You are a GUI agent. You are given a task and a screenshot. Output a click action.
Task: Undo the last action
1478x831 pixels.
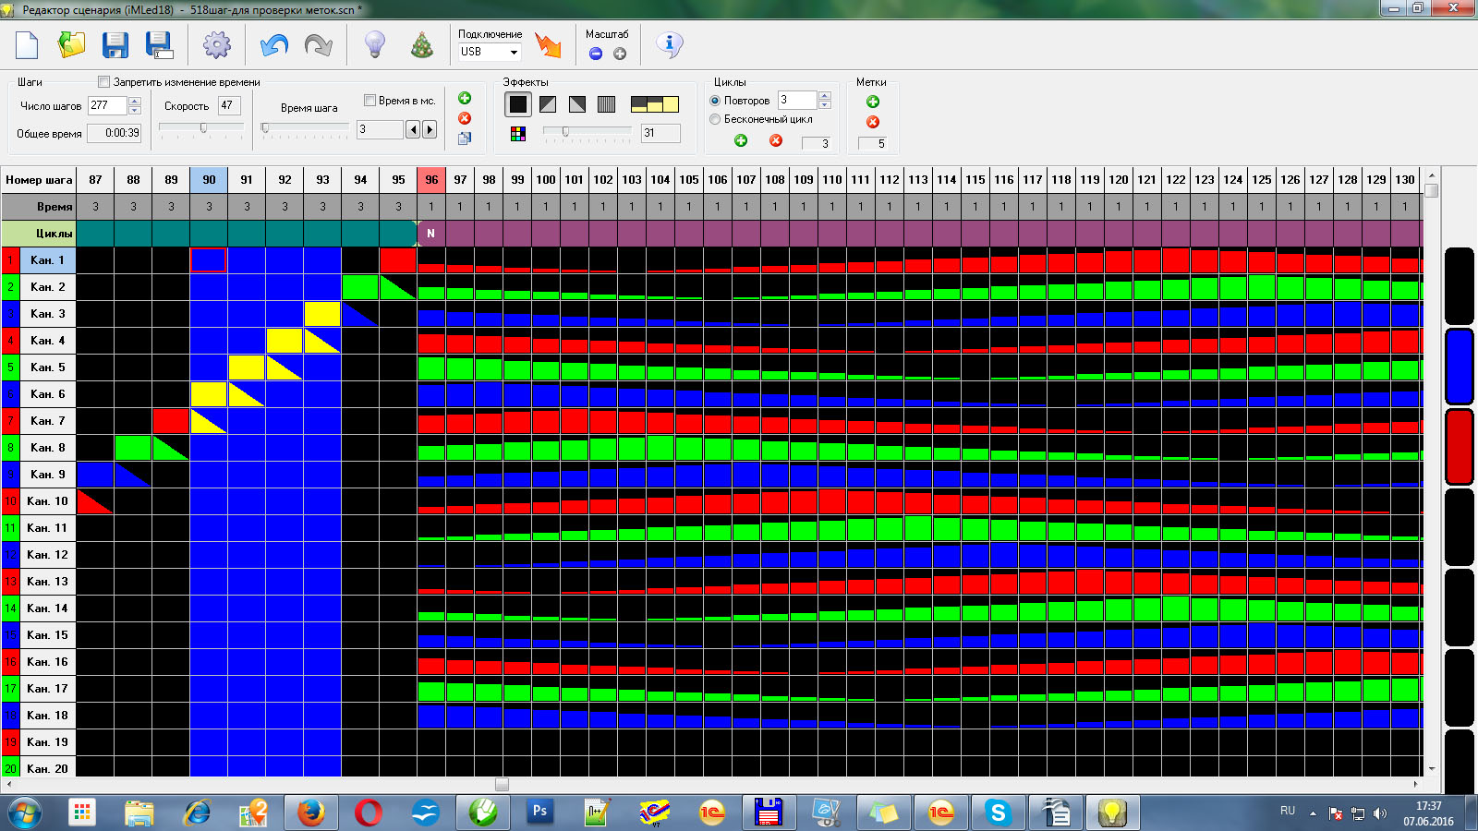pos(274,44)
